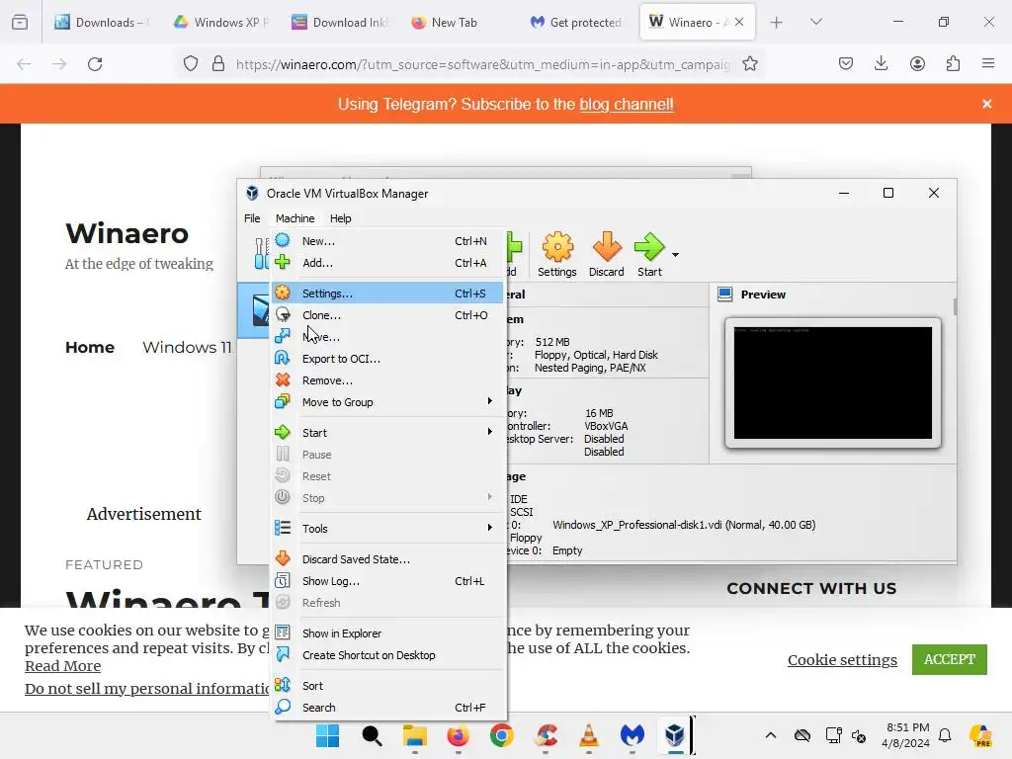Dismiss the orange Telegram banner

(987, 104)
